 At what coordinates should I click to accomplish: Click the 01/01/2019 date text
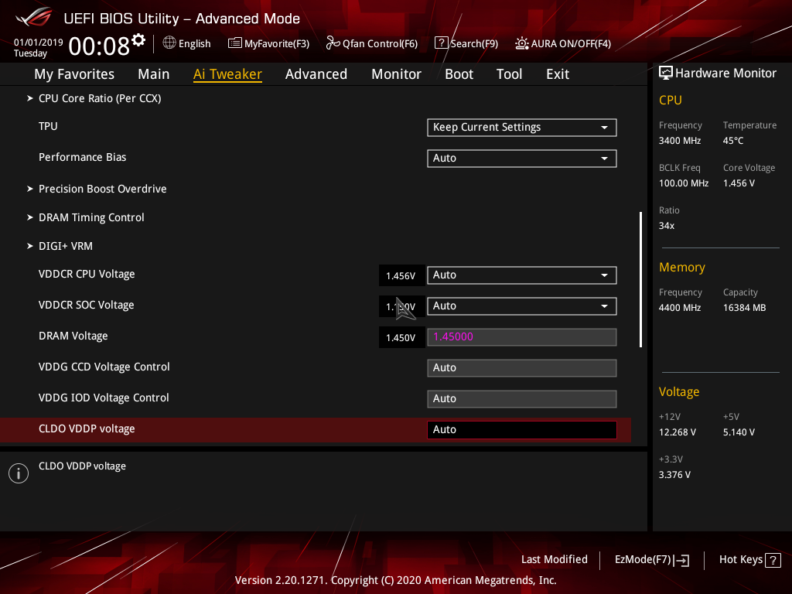coord(39,43)
